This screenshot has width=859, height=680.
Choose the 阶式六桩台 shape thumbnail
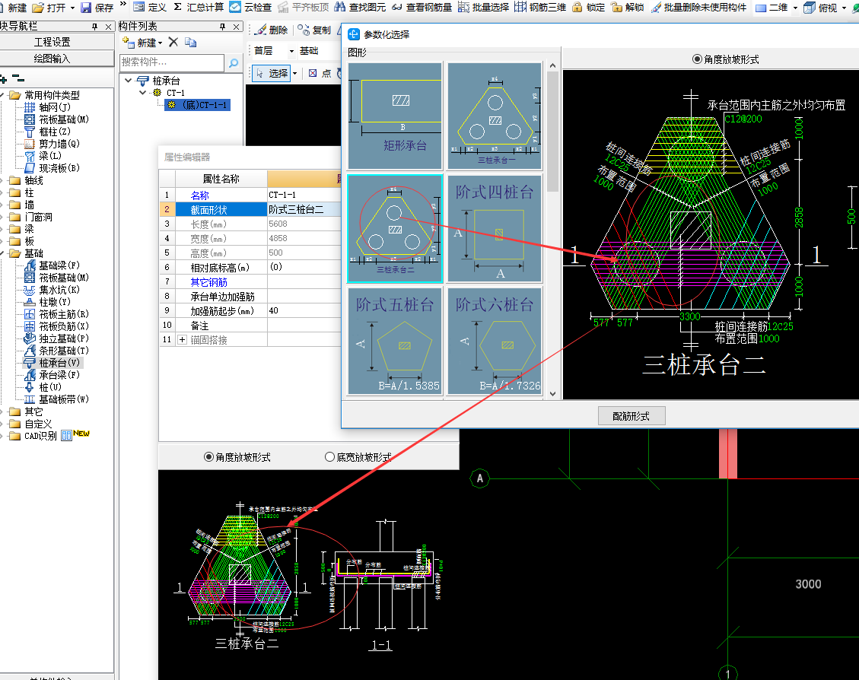pos(495,341)
